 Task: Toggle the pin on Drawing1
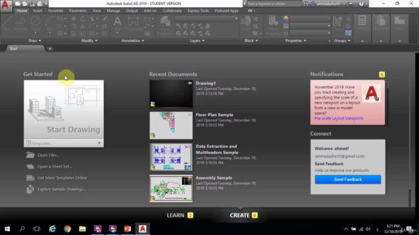tap(189, 83)
